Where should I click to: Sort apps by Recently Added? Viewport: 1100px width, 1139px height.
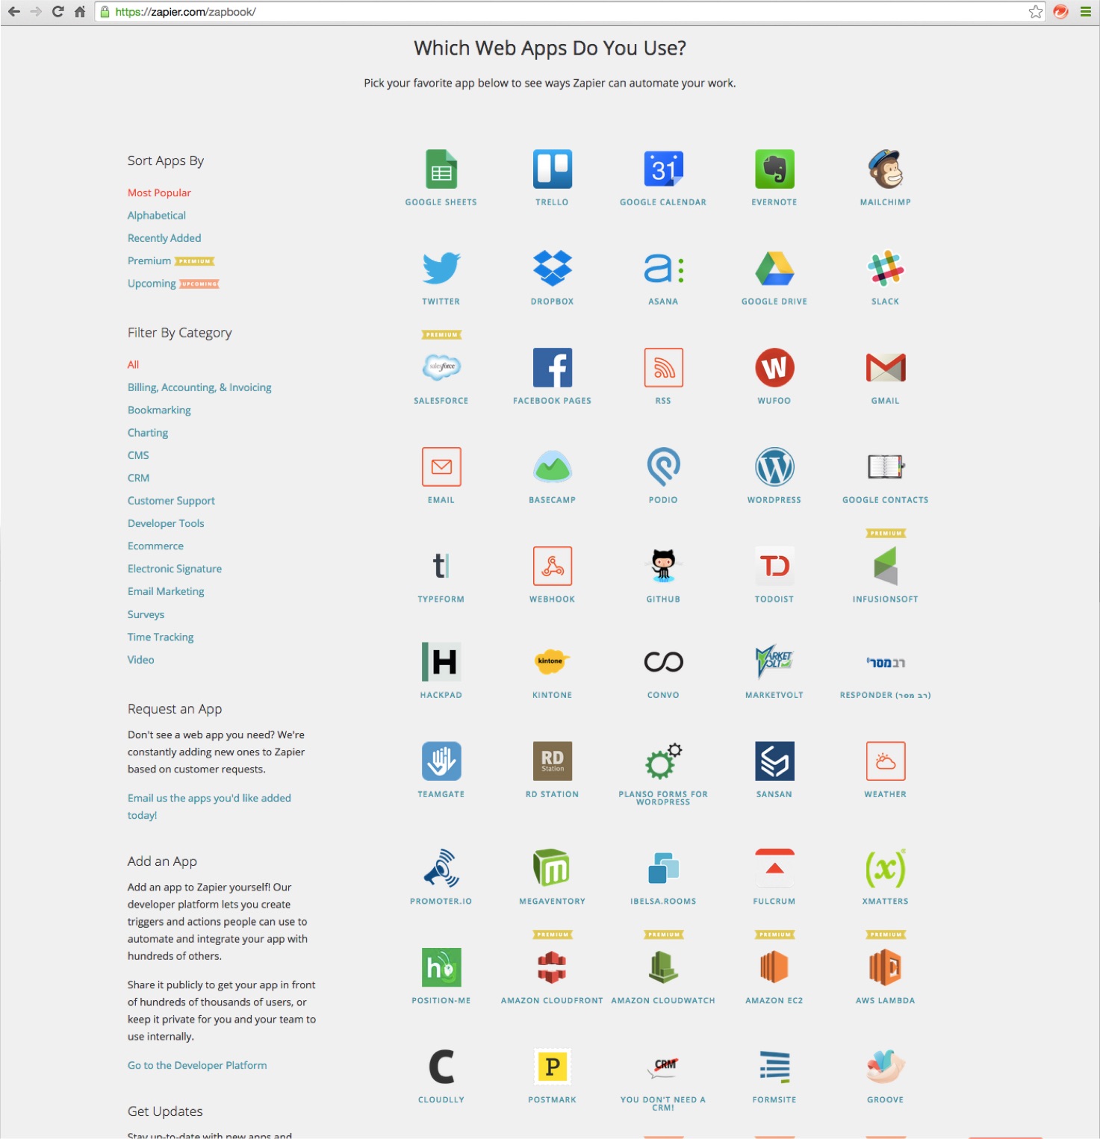(164, 238)
